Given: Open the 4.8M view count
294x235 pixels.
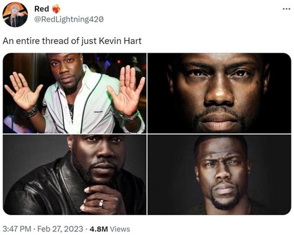Looking at the screenshot, I should (99, 229).
